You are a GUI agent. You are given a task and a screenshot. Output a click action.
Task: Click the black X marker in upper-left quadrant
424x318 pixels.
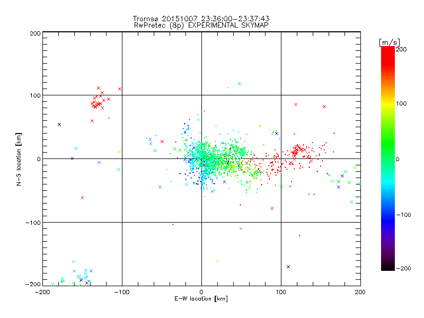click(59, 125)
